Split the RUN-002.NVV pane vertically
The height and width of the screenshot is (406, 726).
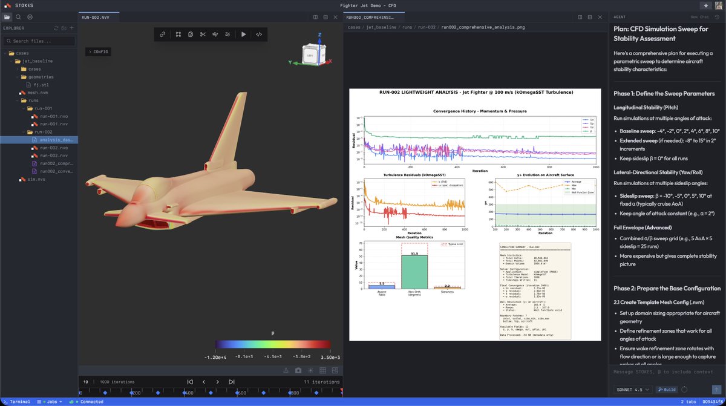(x=316, y=17)
